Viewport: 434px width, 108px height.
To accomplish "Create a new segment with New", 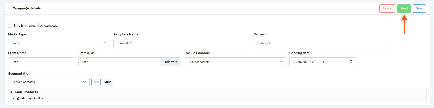I will tap(96, 82).
